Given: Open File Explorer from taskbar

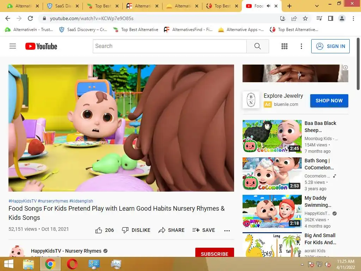Looking at the screenshot, I should pos(29,264).
